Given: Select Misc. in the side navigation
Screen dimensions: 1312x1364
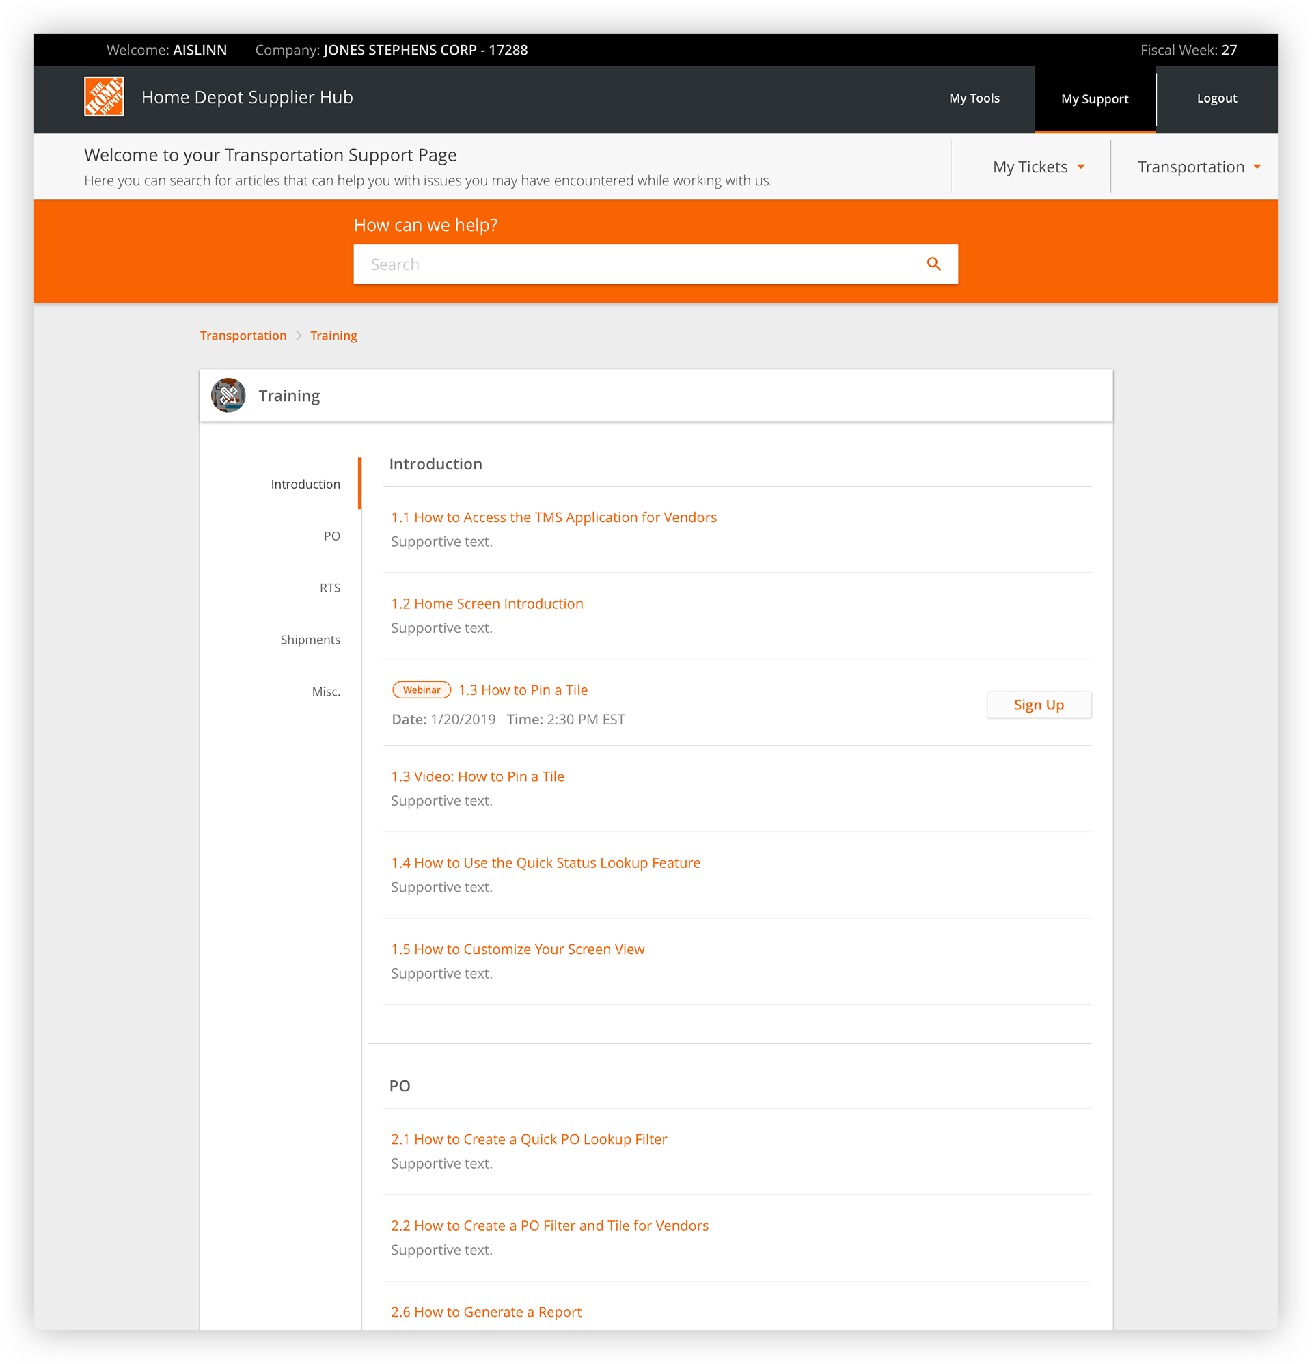Looking at the screenshot, I should click(326, 692).
